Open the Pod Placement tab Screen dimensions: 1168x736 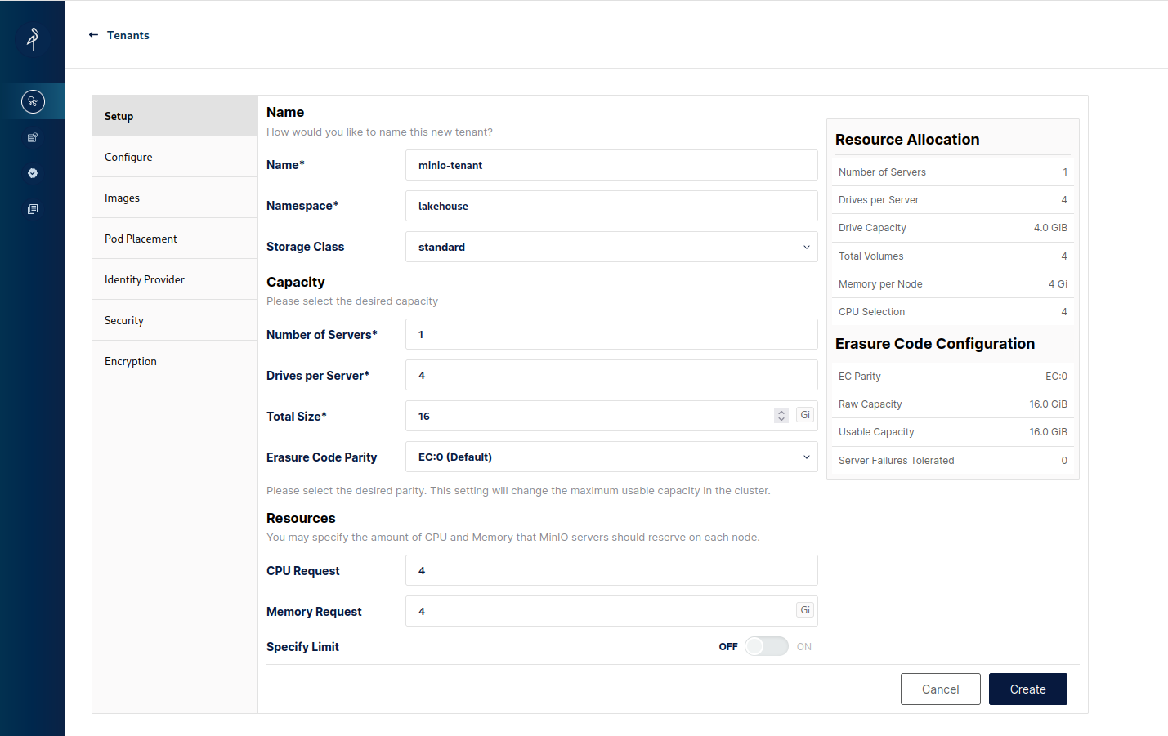(175, 239)
